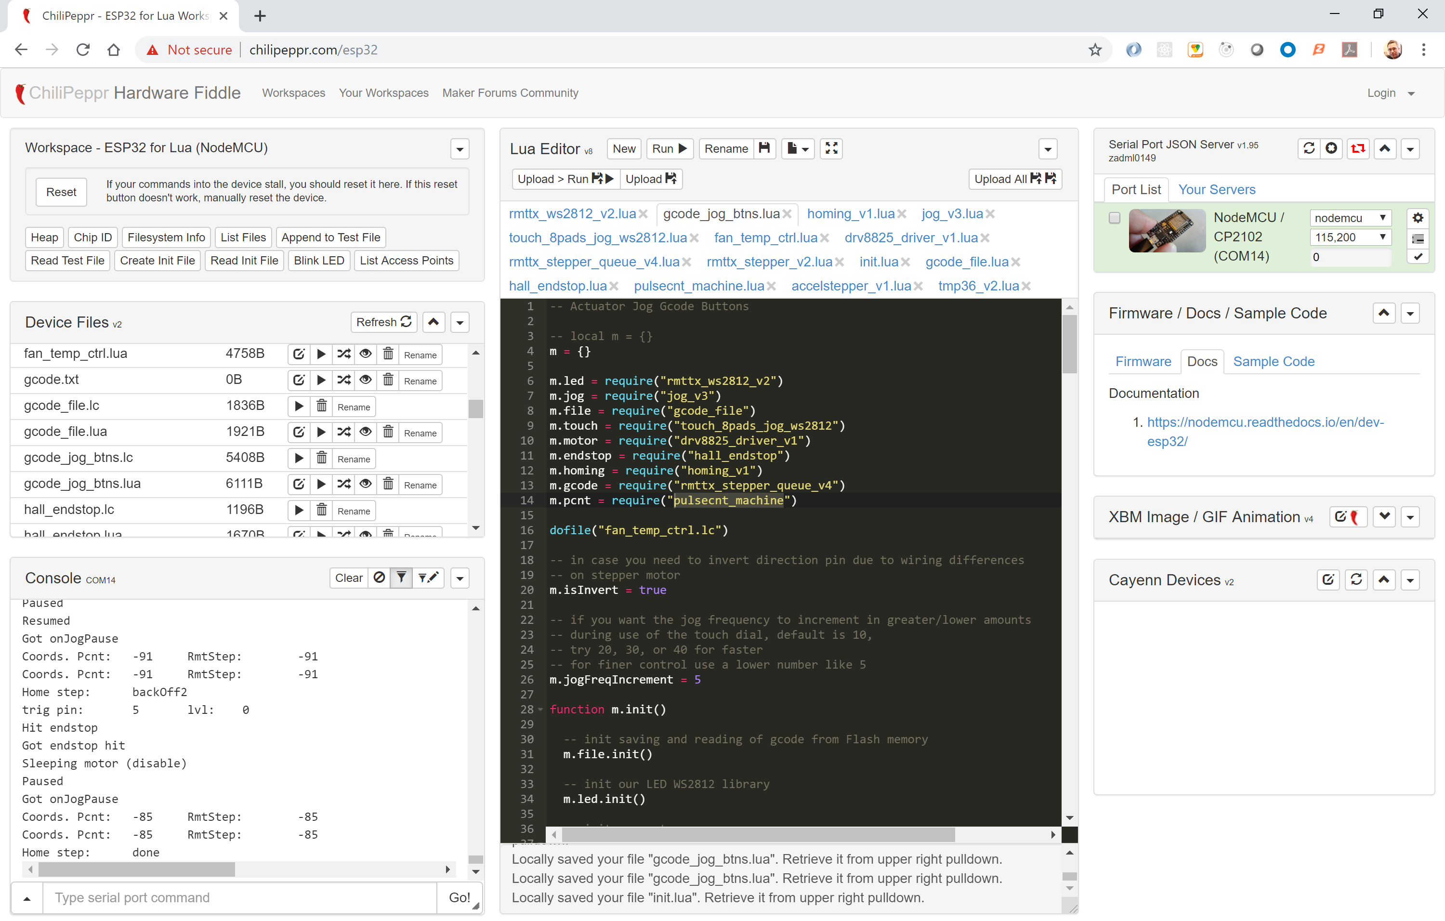
Task: Open the homing_v1.lua editor tab
Action: 850,213
